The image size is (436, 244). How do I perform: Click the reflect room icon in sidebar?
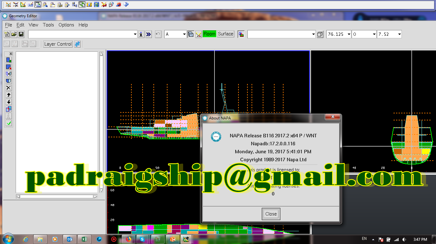point(9,74)
